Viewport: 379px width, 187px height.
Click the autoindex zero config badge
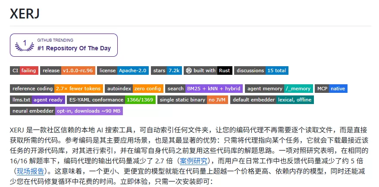click(134, 89)
